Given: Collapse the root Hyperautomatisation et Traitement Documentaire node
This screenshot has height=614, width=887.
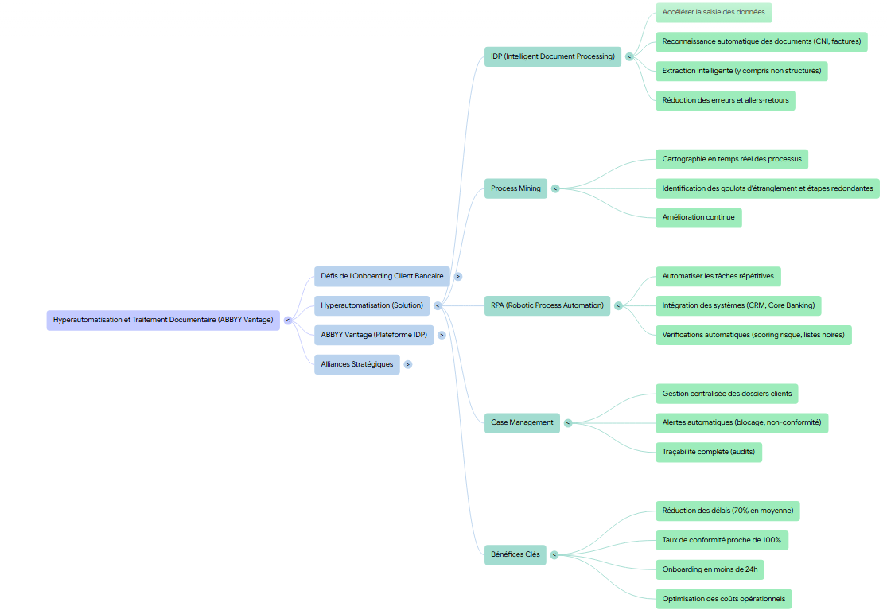Looking at the screenshot, I should coord(288,321).
